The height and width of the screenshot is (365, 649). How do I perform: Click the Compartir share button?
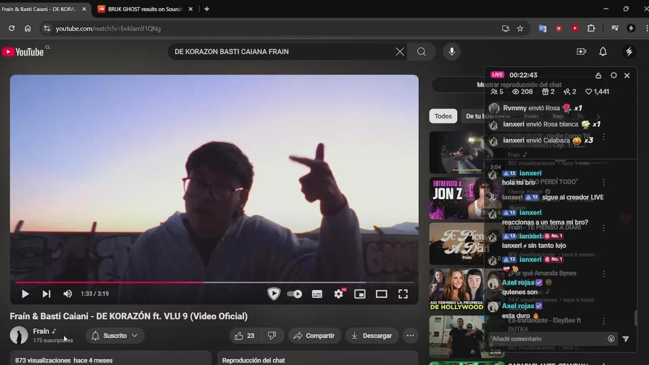(314, 336)
